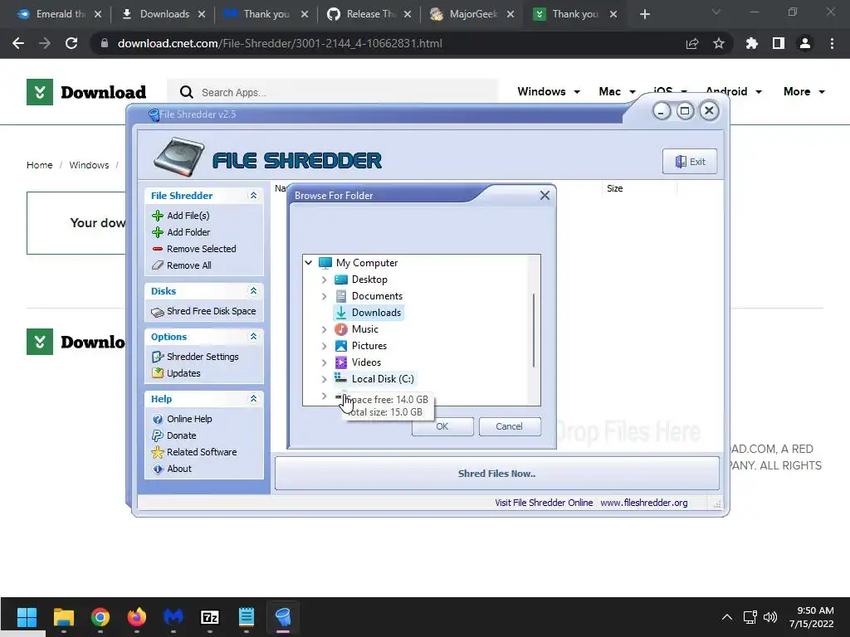
Task: Expand the Pictures tree node
Action: tap(325, 346)
